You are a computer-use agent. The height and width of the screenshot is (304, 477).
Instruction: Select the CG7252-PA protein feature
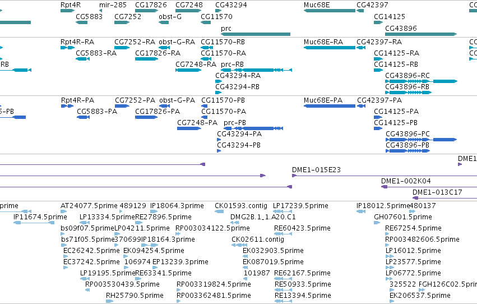point(122,106)
